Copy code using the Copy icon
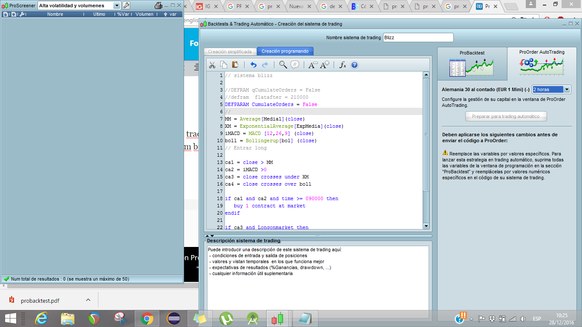The width and height of the screenshot is (582, 327). click(223, 65)
